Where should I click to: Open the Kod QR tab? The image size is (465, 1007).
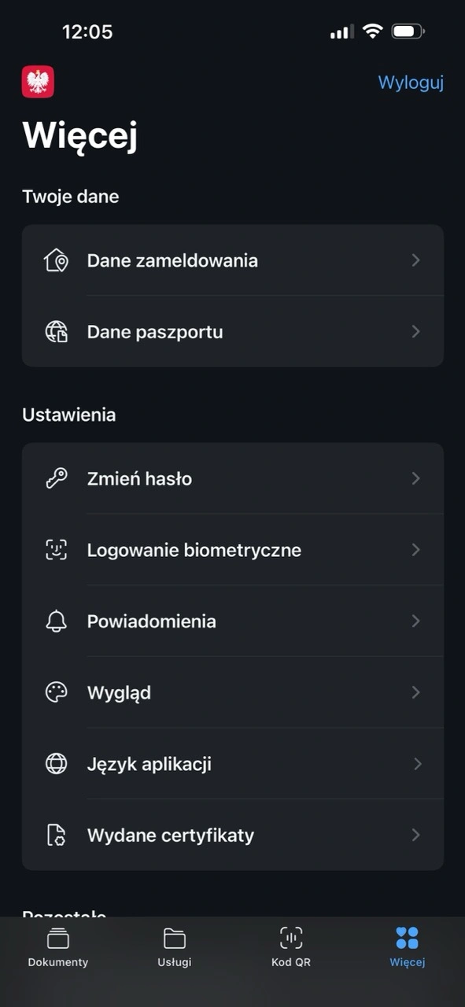pyautogui.click(x=291, y=947)
